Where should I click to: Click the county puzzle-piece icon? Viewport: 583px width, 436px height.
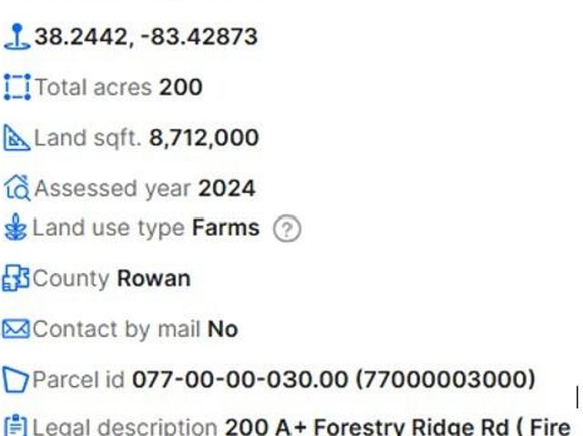(x=15, y=279)
